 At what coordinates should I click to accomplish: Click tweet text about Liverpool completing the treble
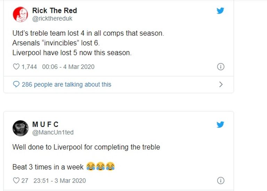(86, 147)
